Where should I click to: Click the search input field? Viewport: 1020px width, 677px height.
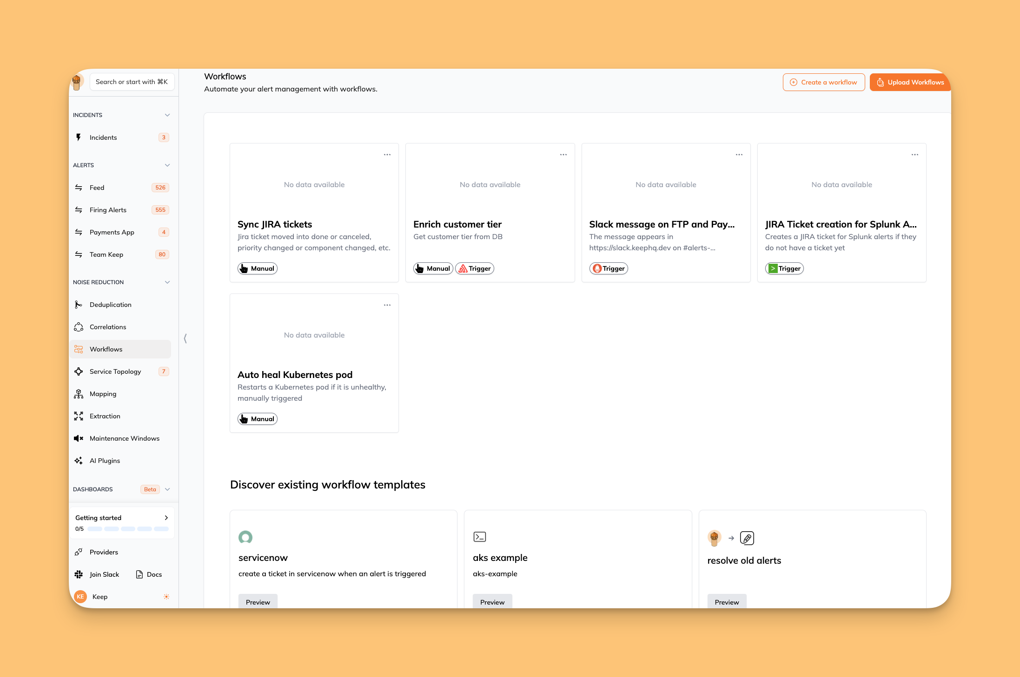(132, 82)
